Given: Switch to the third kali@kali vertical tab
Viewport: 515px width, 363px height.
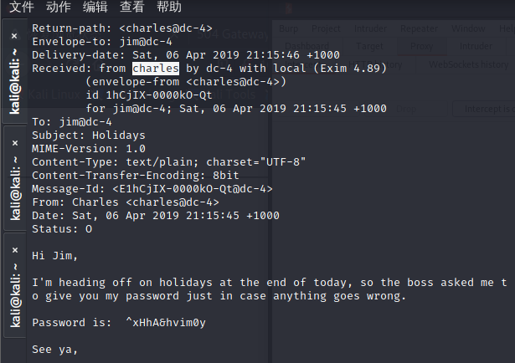Looking at the screenshot, I should coord(15,295).
